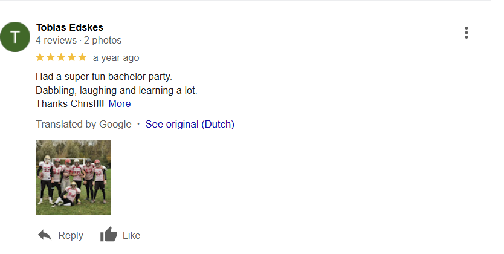The image size is (504, 254).
Task: Click the "a year ago" timestamp
Action: tap(116, 58)
